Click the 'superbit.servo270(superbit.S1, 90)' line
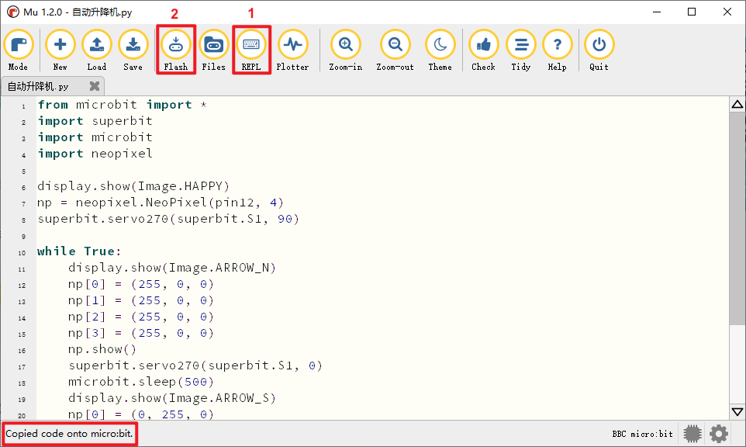Image resolution: width=746 pixels, height=447 pixels. [x=168, y=219]
